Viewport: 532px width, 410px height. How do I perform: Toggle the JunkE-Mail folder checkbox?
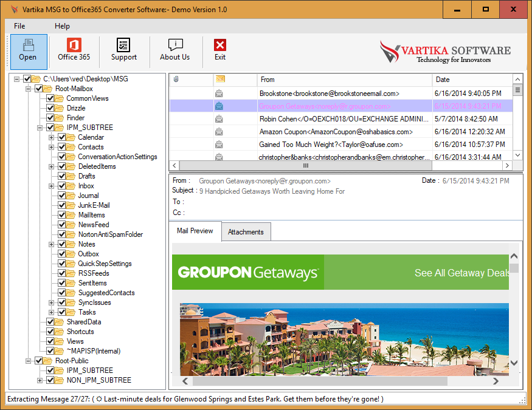62,205
